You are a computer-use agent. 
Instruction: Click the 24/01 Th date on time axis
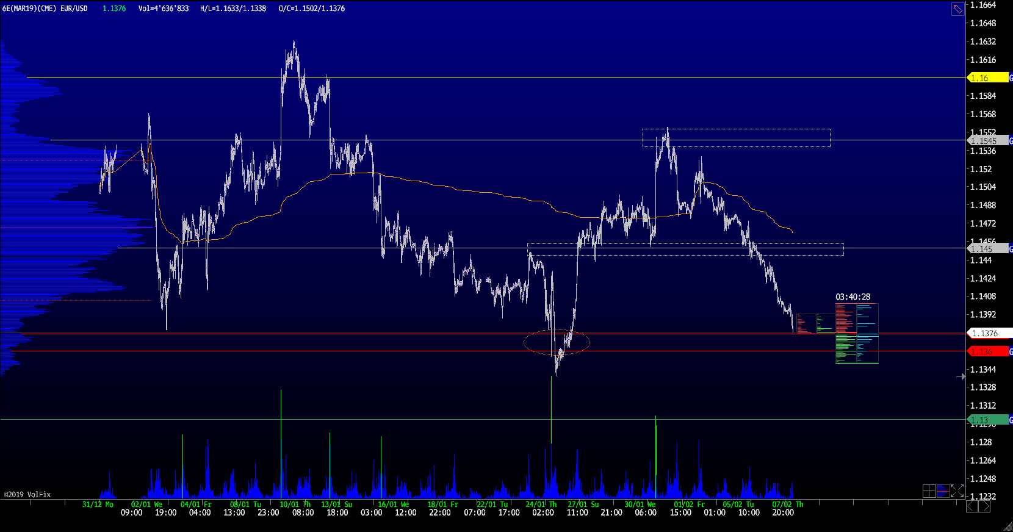(x=541, y=504)
